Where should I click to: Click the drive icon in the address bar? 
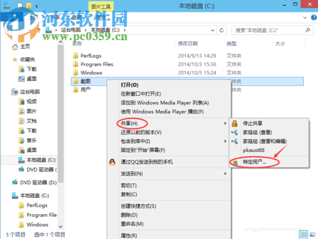pos(48,30)
